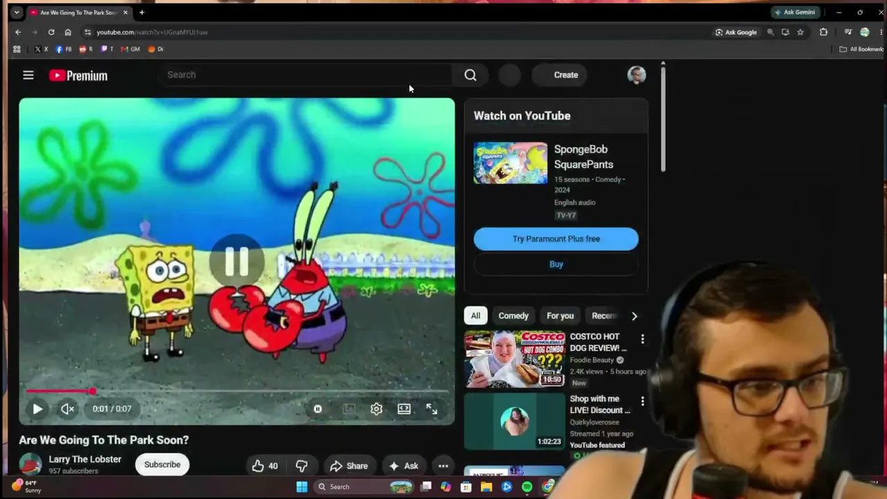Go back in the browser
This screenshot has width=887, height=499.
[18, 32]
